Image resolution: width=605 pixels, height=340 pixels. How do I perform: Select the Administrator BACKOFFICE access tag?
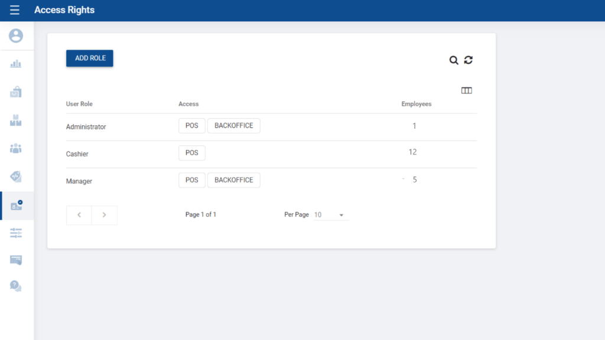tap(234, 126)
